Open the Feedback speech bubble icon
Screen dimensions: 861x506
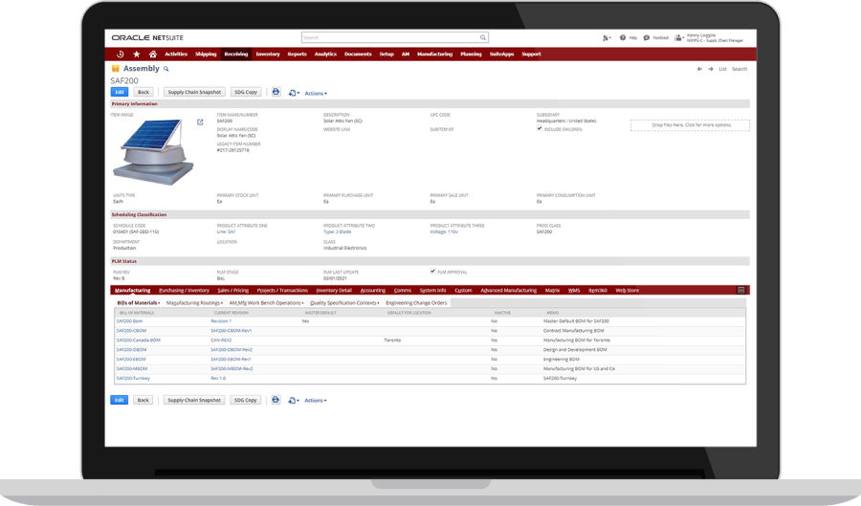pyautogui.click(x=647, y=38)
